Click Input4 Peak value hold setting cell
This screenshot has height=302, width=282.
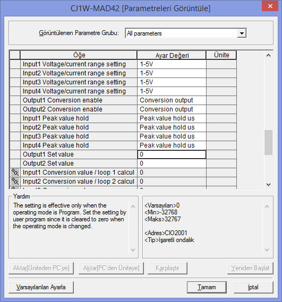(x=172, y=145)
